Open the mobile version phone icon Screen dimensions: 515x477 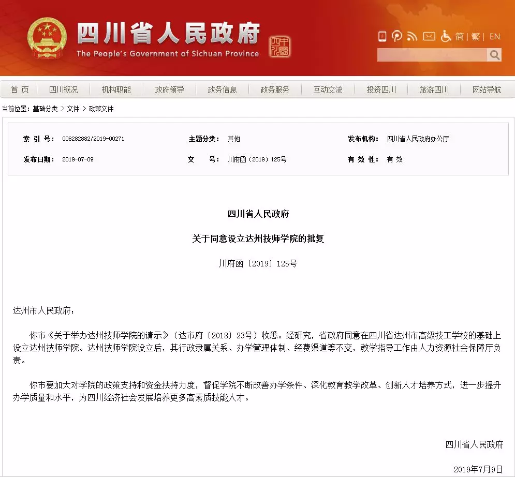pos(382,36)
